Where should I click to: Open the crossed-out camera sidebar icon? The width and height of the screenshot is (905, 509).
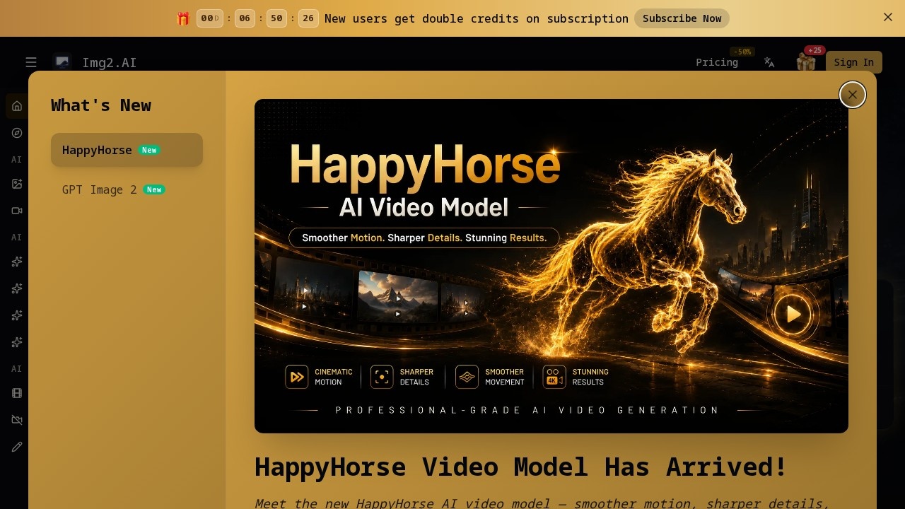[x=17, y=420]
